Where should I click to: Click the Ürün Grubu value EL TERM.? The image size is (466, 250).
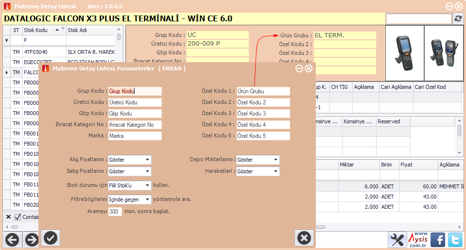tap(345, 35)
